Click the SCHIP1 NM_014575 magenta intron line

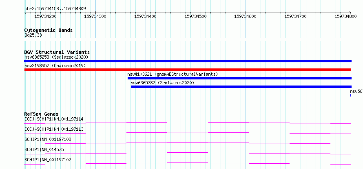pos(188,153)
